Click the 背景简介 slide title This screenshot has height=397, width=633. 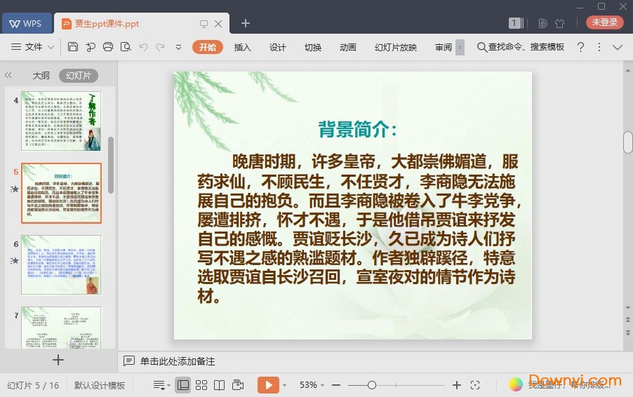(x=358, y=130)
